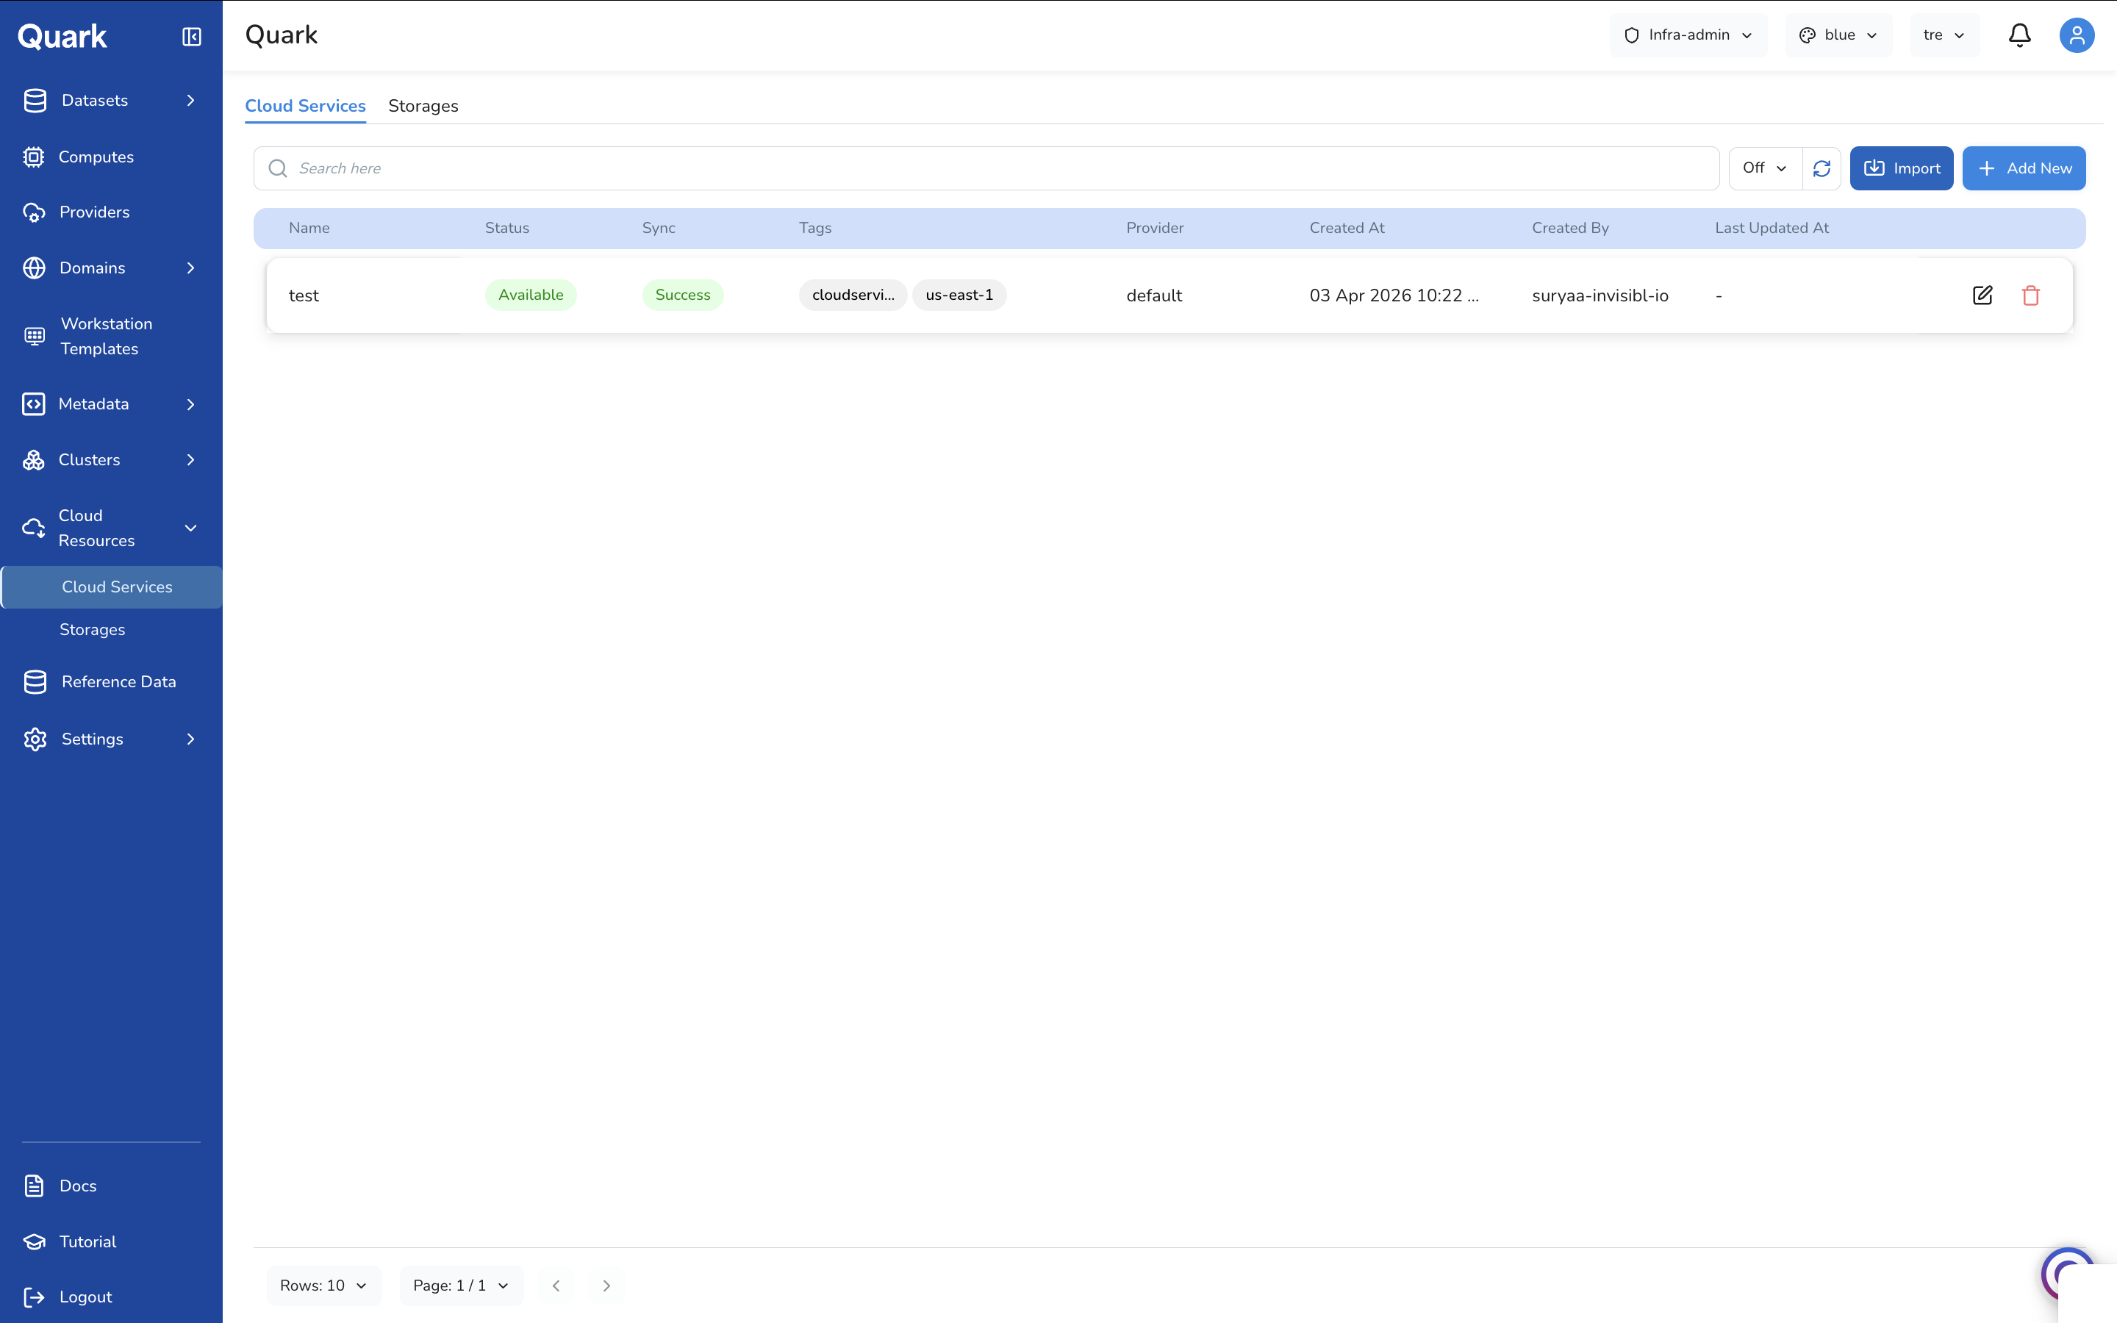Click the Datasets database icon

click(x=35, y=101)
